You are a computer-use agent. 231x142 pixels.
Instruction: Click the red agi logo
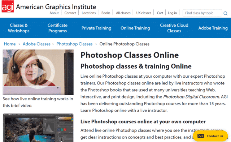coord(8,6)
